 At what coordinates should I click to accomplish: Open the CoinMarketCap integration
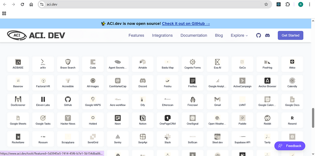click(118, 83)
